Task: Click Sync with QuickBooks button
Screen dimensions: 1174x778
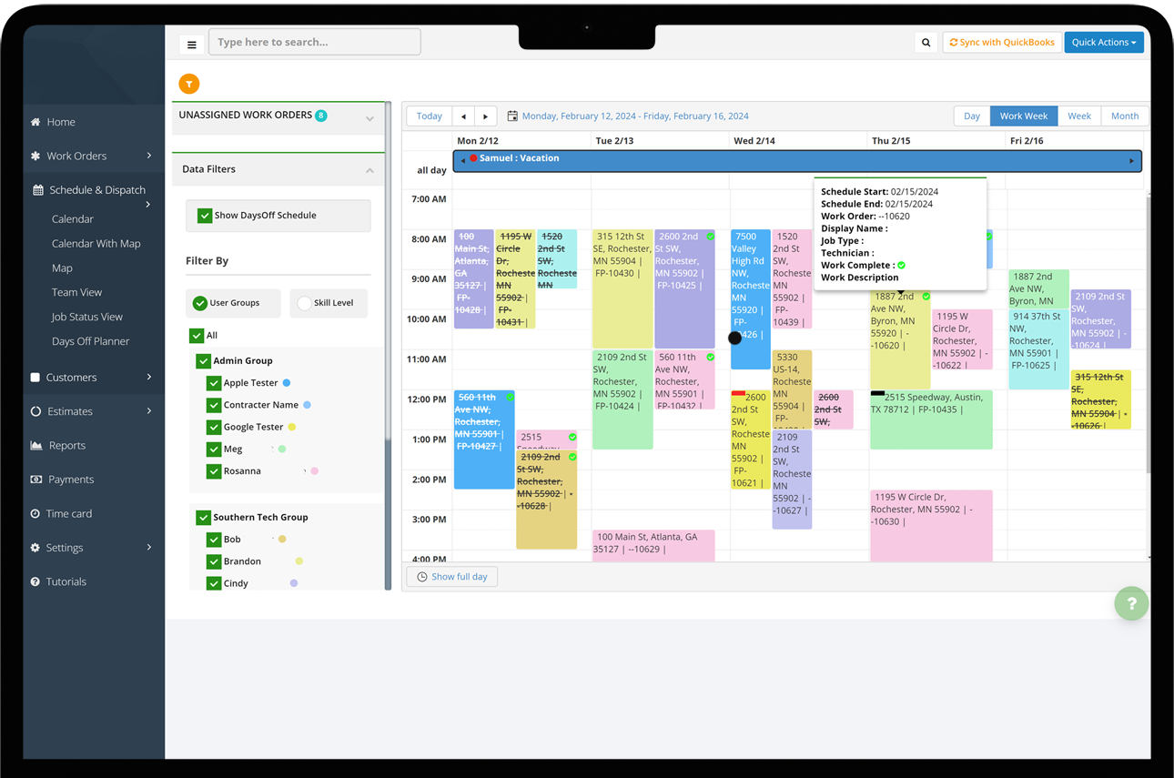Action: click(x=1001, y=43)
